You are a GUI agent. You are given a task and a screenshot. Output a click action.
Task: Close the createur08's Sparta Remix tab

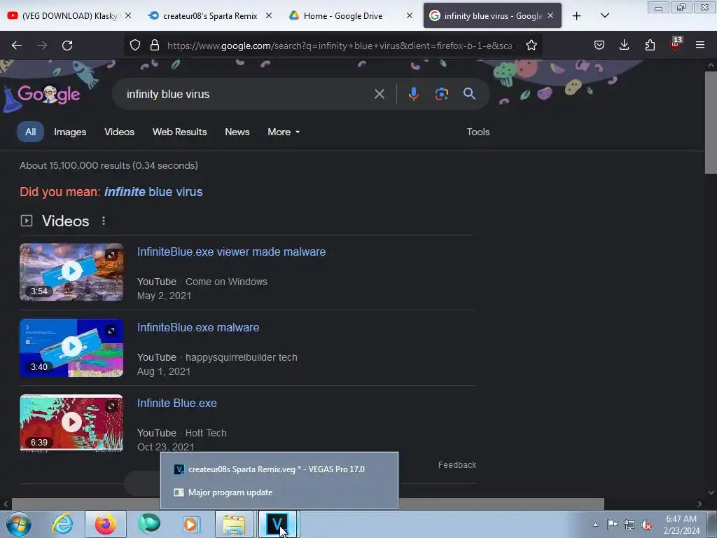click(x=269, y=15)
